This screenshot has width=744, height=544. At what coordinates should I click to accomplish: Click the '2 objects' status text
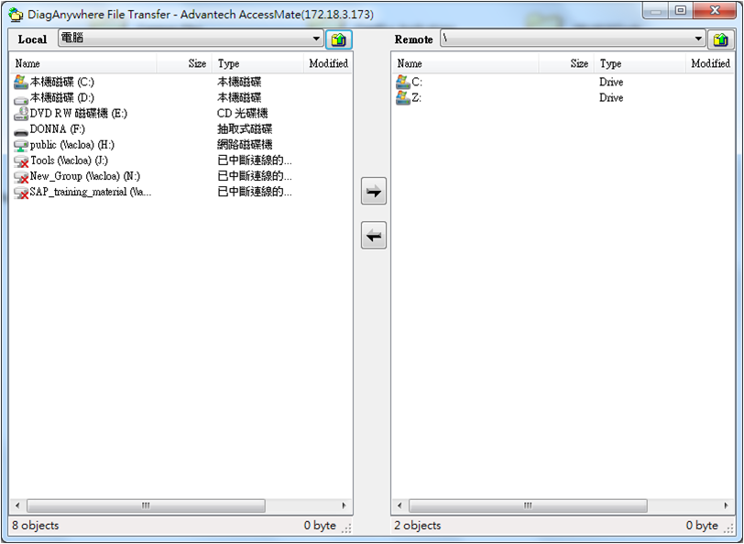[418, 526]
